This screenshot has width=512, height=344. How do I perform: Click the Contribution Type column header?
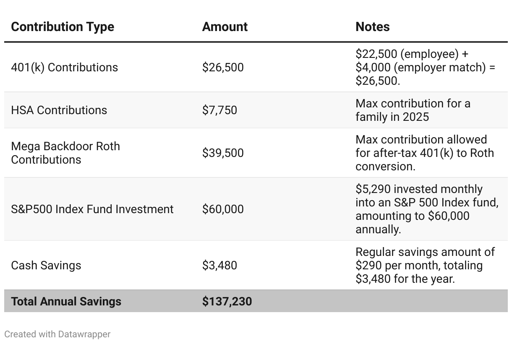[63, 27]
